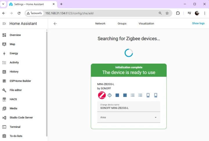Open the media control playlist icon
Image resolution: width=209 pixels, height=141 pixels.
coord(189,13)
